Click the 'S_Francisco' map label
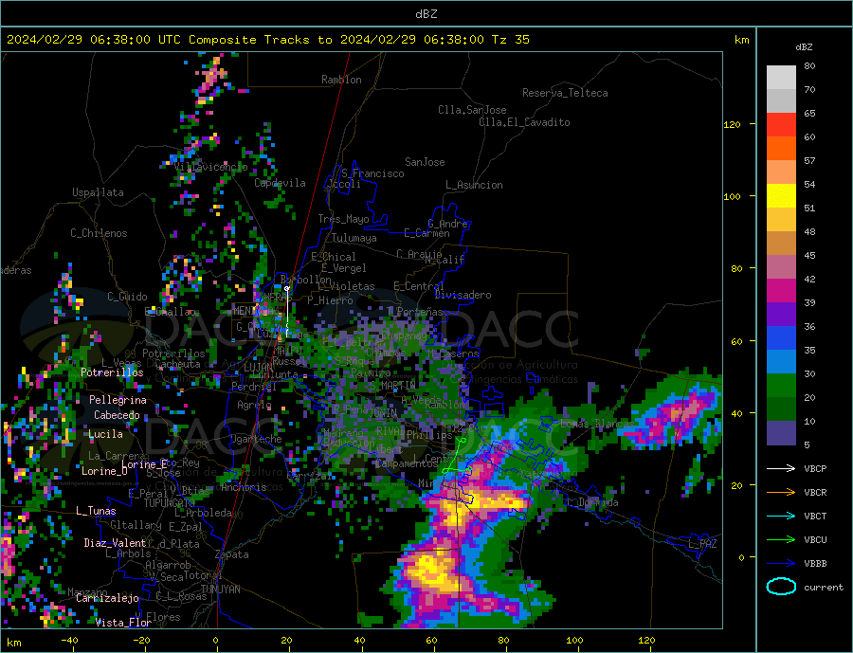The height and width of the screenshot is (653, 853). tap(372, 173)
